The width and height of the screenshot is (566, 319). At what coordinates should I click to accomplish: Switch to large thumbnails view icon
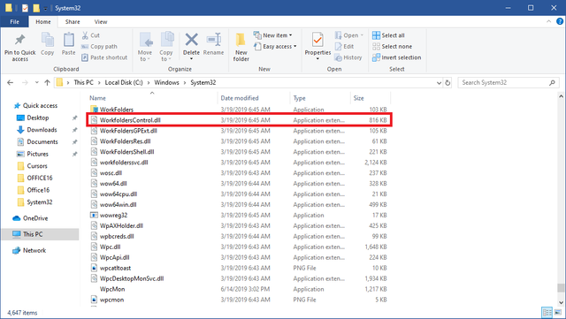pyautogui.click(x=558, y=312)
